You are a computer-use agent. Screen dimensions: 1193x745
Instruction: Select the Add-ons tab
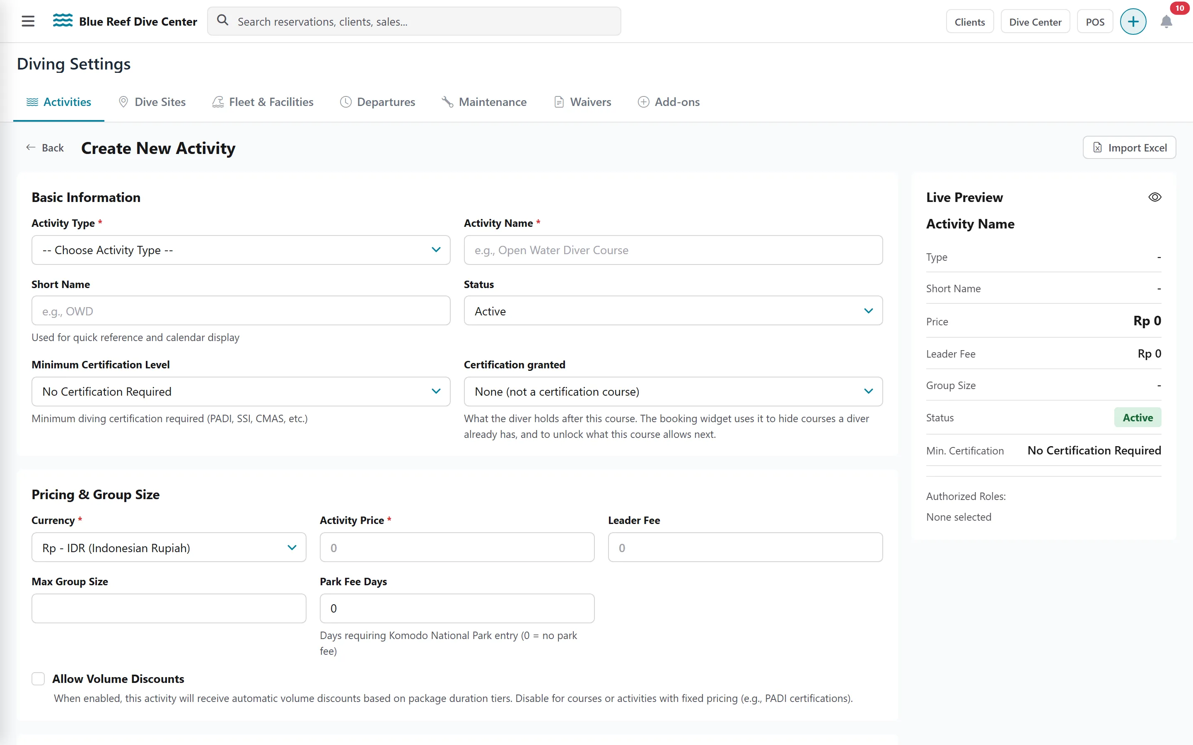point(669,102)
